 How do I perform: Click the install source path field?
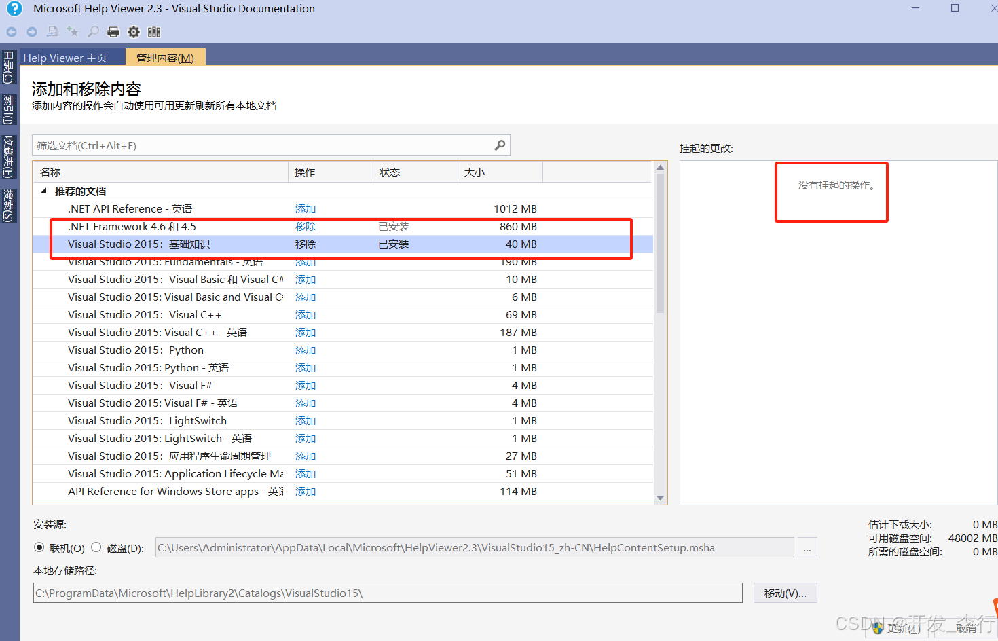475,547
